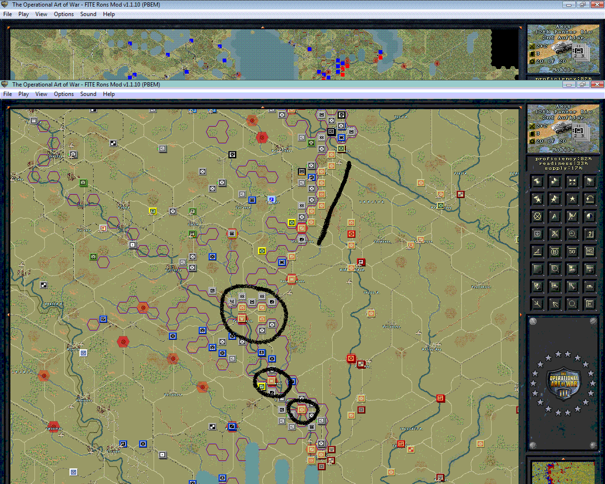The width and height of the screenshot is (605, 484).
Task: Click the crossed hexagon icon
Action: (537, 216)
